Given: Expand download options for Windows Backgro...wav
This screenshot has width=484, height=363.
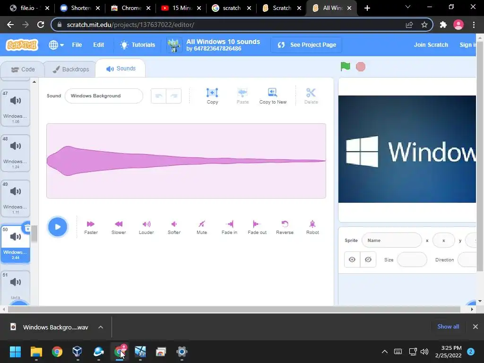Looking at the screenshot, I should pos(101,327).
